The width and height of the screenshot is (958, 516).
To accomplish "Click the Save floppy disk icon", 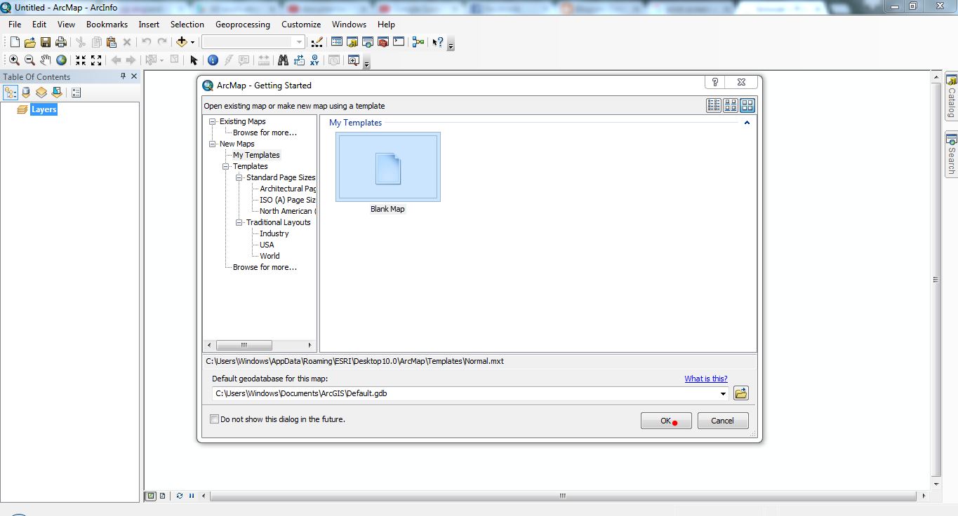I will (46, 42).
